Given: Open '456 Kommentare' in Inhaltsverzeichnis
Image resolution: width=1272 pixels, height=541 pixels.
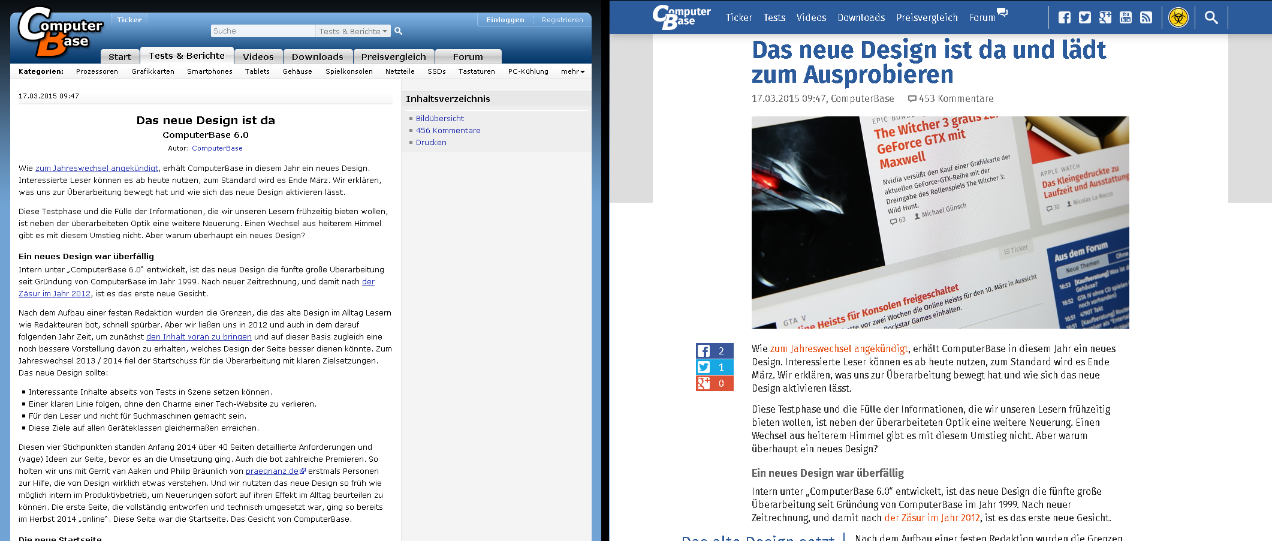Looking at the screenshot, I should pyautogui.click(x=448, y=131).
